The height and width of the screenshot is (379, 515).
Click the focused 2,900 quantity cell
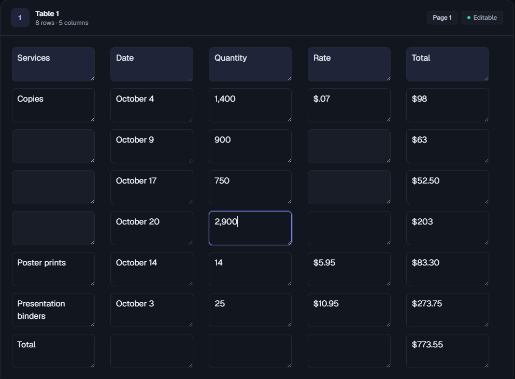pyautogui.click(x=250, y=228)
